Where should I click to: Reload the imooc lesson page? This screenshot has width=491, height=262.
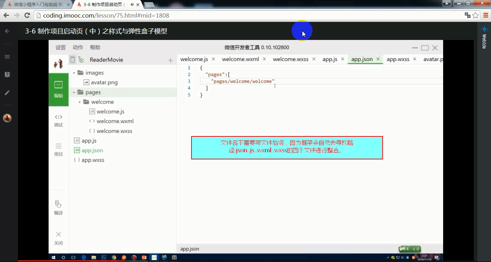point(27,15)
